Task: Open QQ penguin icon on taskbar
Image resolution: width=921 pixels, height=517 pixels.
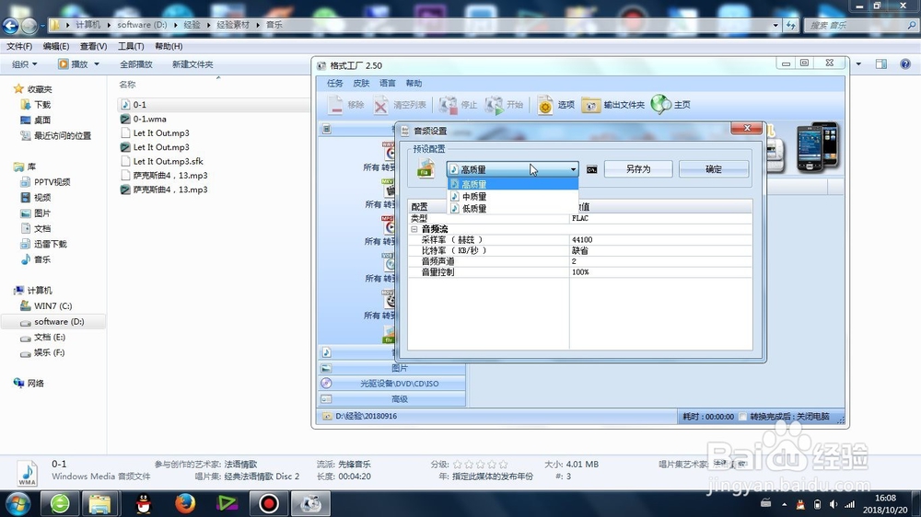Action: pyautogui.click(x=144, y=503)
